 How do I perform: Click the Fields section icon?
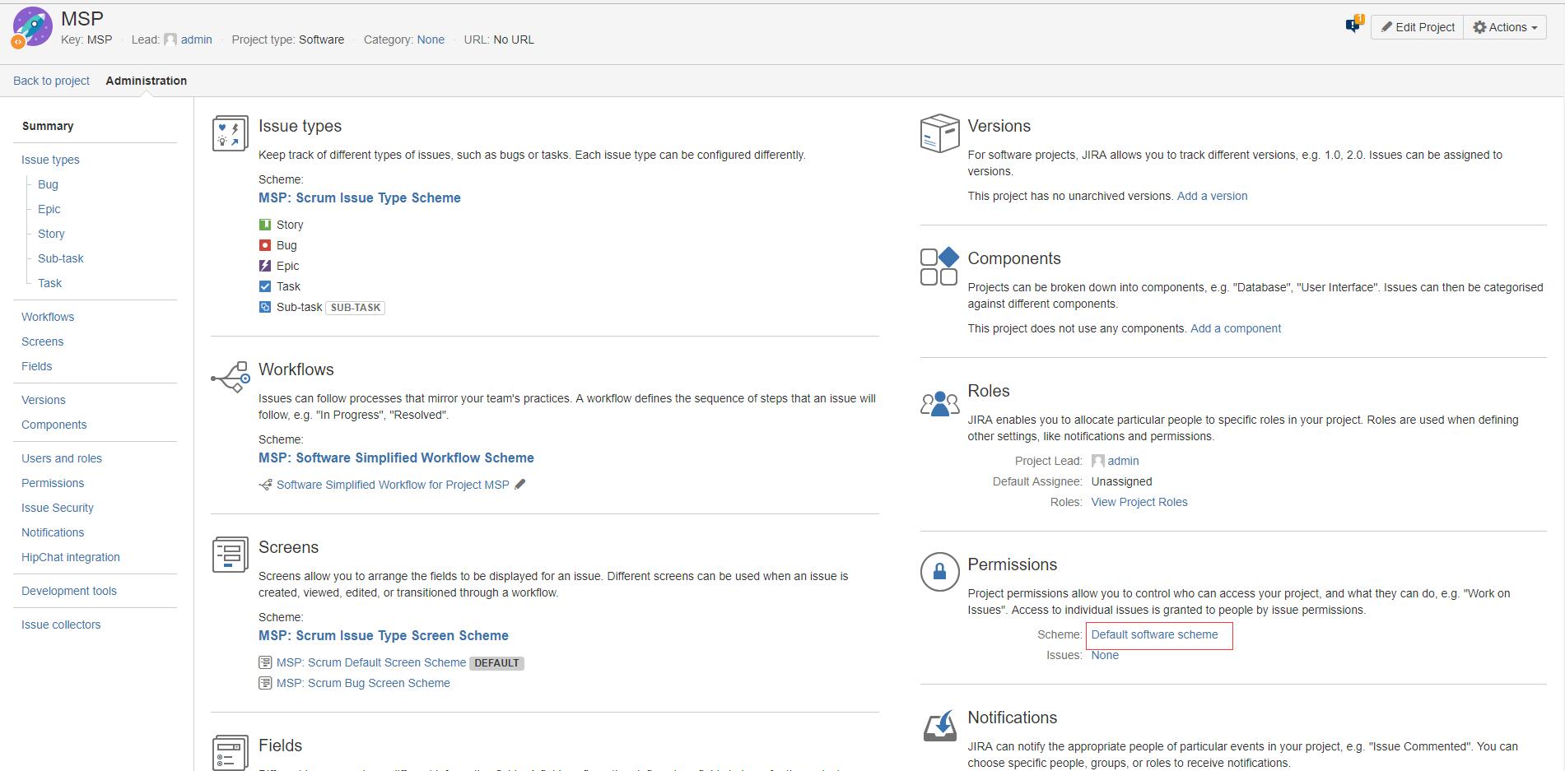coord(230,752)
